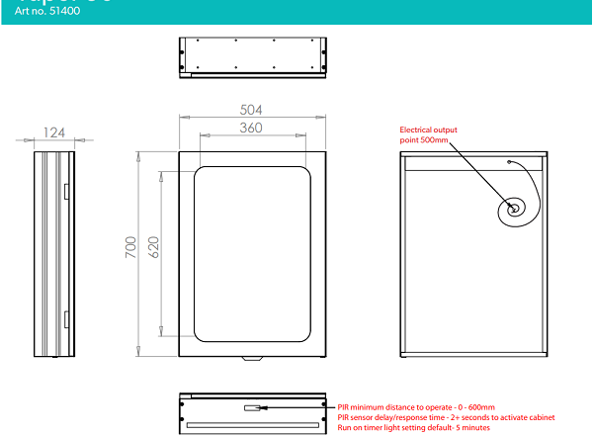The width and height of the screenshot is (593, 436).
Task: Click the 700 height dimension label
Action: 131,251
